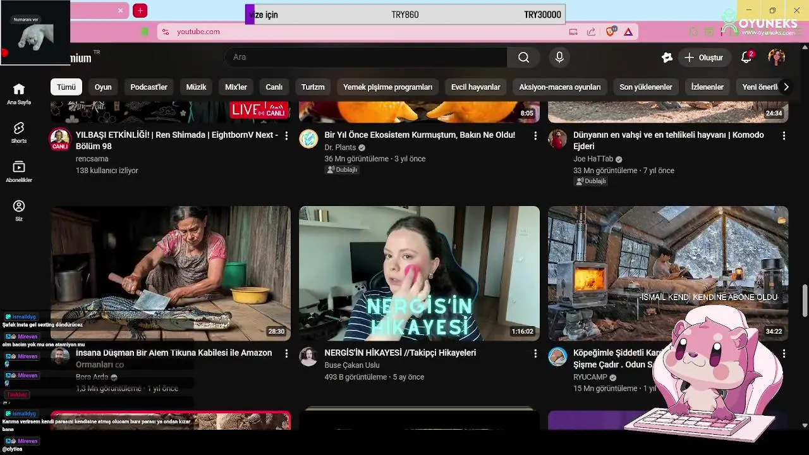Open Shorts in the sidebar
809x455 pixels.
coord(19,133)
